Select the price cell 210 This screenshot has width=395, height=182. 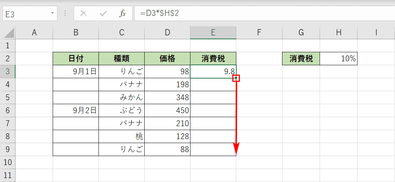pos(167,123)
